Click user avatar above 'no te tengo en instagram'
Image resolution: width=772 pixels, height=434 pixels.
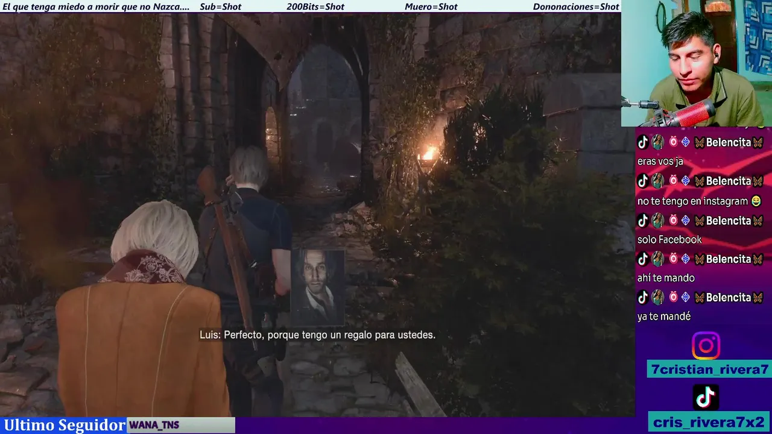coord(657,181)
